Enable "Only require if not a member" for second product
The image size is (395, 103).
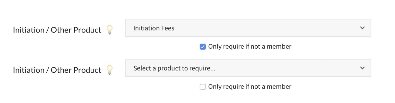pyautogui.click(x=203, y=87)
